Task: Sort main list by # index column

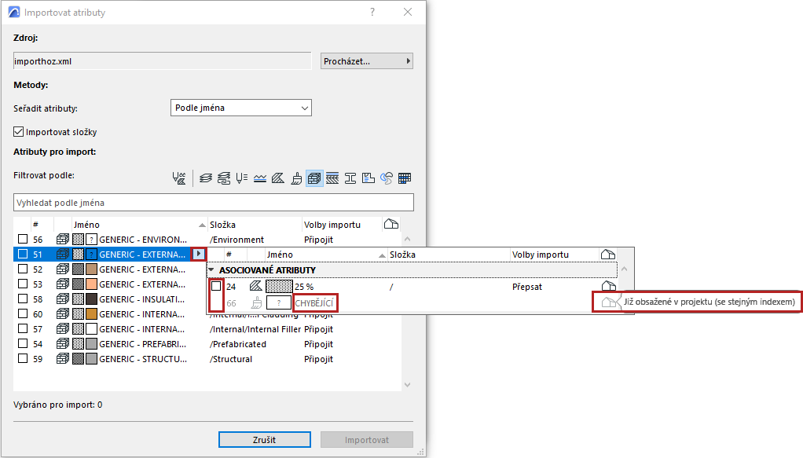Action: point(42,225)
